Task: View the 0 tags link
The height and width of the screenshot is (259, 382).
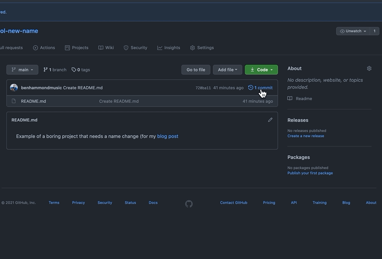Action: pyautogui.click(x=81, y=70)
